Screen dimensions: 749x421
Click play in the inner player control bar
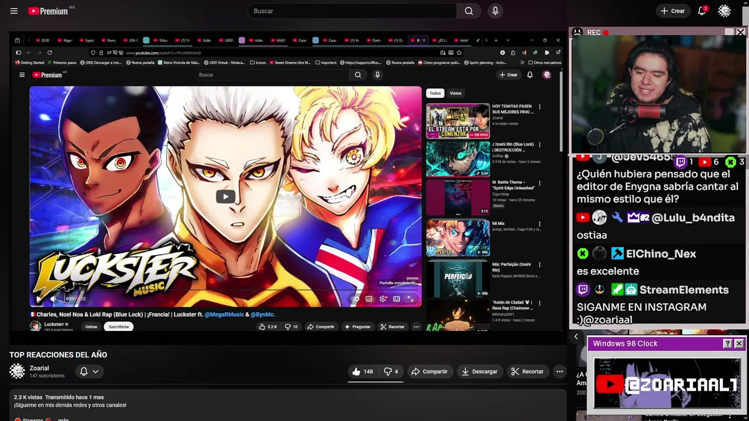tap(39, 299)
